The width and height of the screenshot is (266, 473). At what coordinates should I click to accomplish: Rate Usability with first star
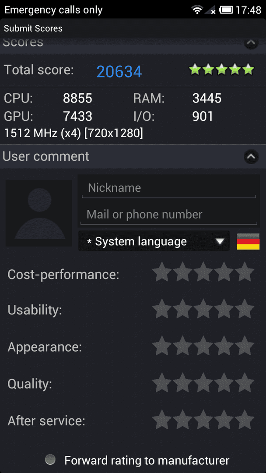pyautogui.click(x=162, y=309)
